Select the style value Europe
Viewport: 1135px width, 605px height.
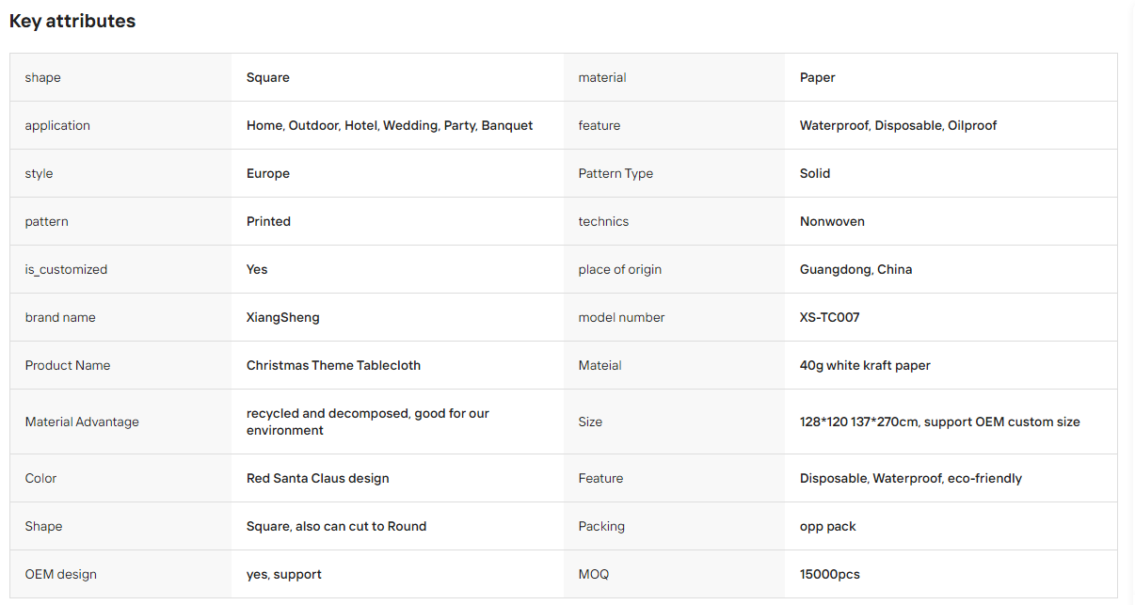(268, 173)
